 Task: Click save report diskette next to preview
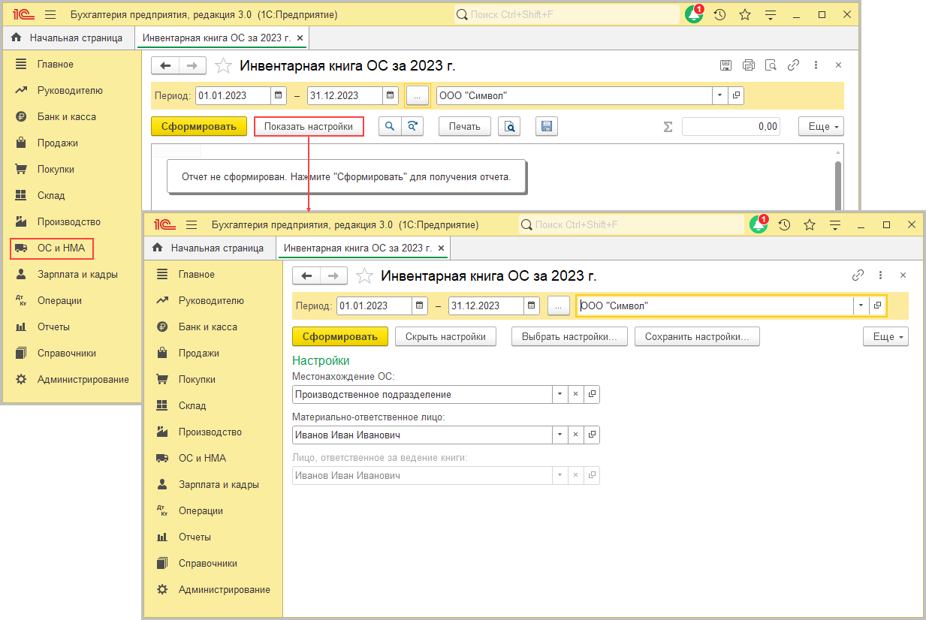547,126
